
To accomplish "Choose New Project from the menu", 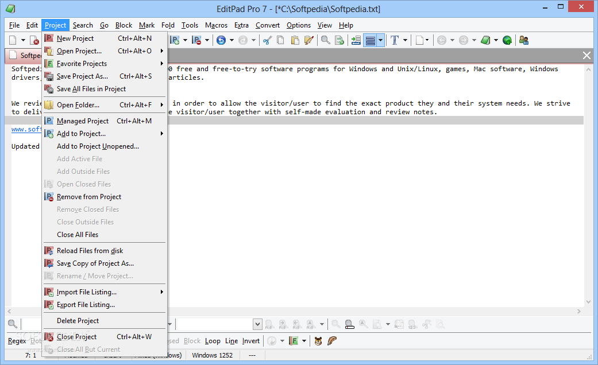I will click(x=104, y=38).
